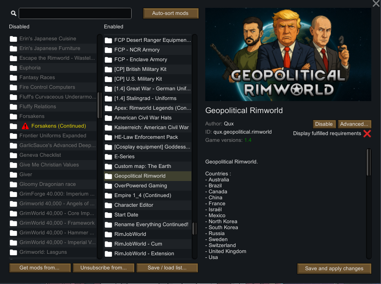
Task: Click folder icon next to RimJobWorld - Extension
Action: pos(108,254)
